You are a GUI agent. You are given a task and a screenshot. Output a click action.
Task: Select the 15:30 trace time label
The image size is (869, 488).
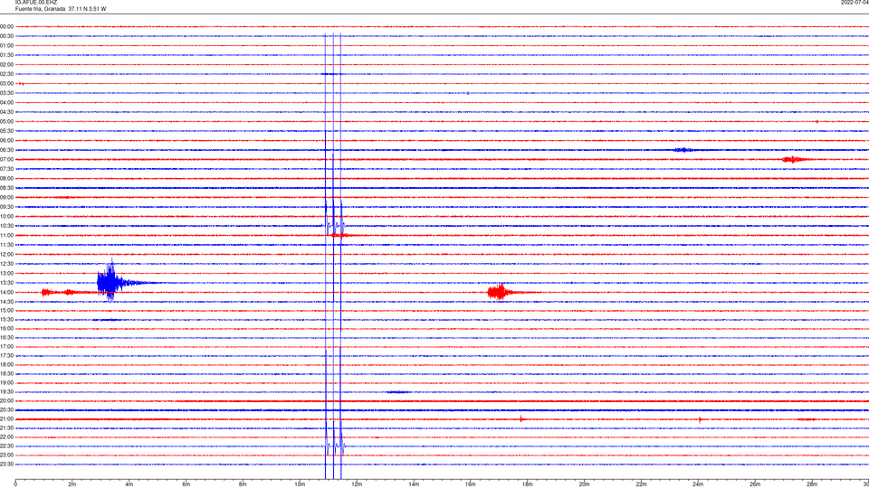[6, 320]
